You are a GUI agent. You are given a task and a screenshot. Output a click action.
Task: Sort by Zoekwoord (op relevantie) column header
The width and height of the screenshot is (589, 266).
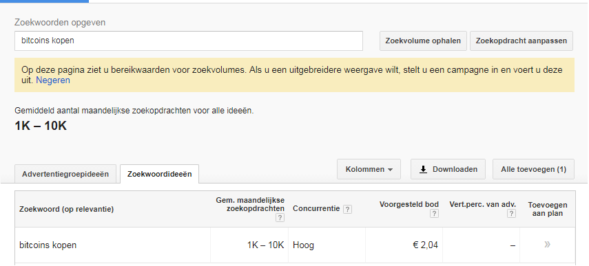(67, 209)
